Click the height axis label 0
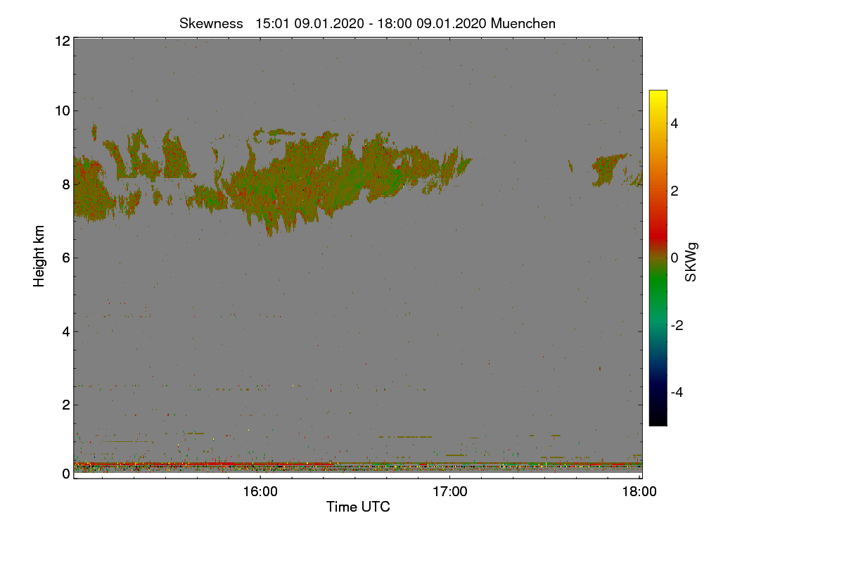 tap(66, 474)
